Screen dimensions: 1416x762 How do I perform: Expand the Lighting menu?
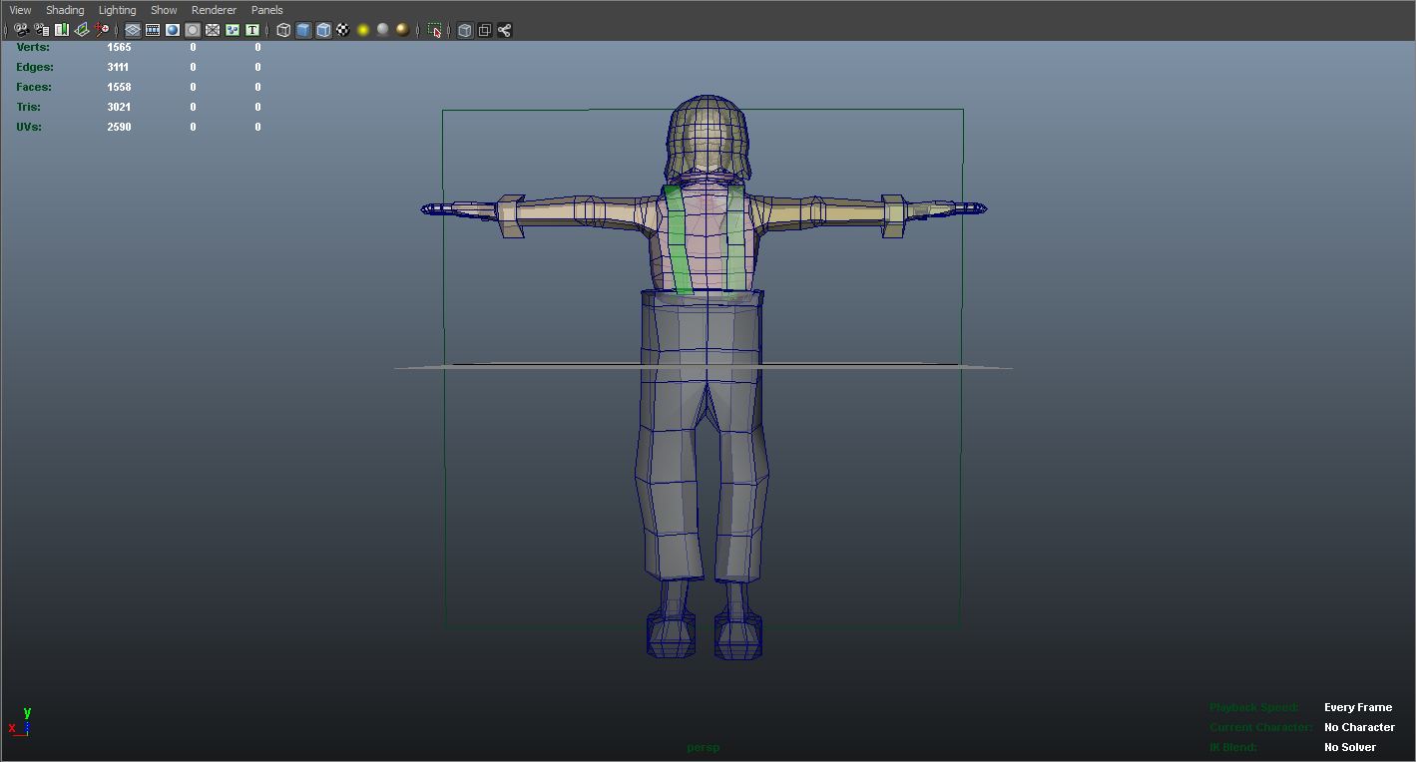pyautogui.click(x=117, y=10)
